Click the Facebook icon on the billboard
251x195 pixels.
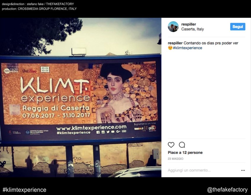click(98, 132)
